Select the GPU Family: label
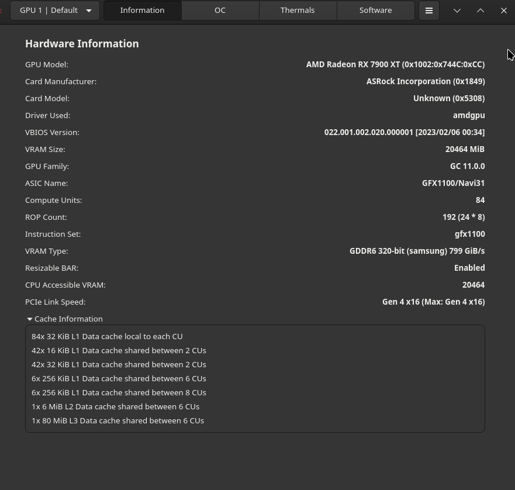The width and height of the screenshot is (515, 490). [x=47, y=166]
